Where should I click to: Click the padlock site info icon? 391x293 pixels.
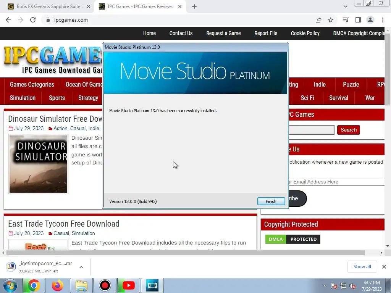(48, 20)
